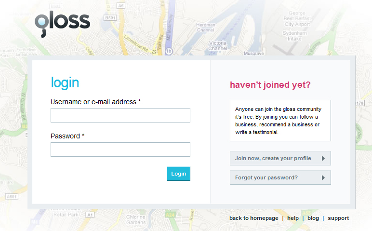
Task: Select Join now, create your profile
Action: click(x=280, y=158)
